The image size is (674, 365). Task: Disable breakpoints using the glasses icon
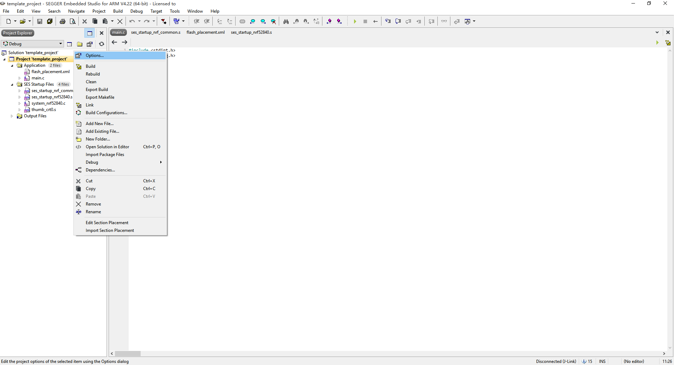pyautogui.click(x=444, y=21)
